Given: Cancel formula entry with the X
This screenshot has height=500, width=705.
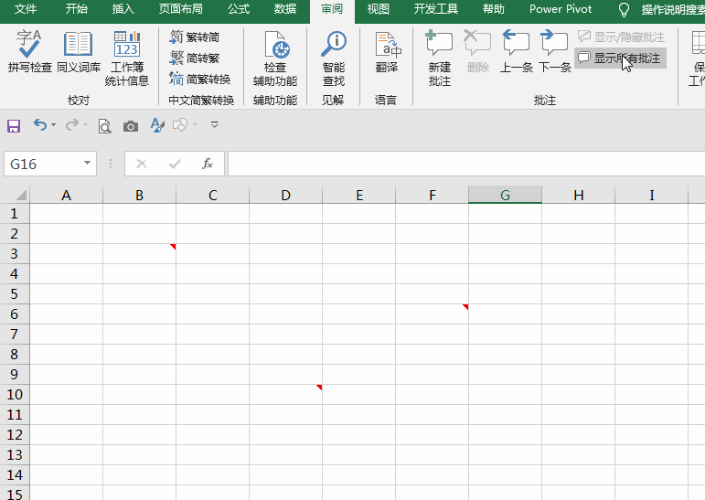Looking at the screenshot, I should tap(142, 164).
